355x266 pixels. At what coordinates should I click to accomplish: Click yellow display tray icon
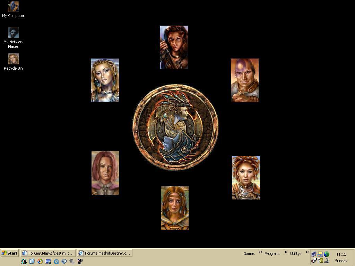(x=320, y=254)
